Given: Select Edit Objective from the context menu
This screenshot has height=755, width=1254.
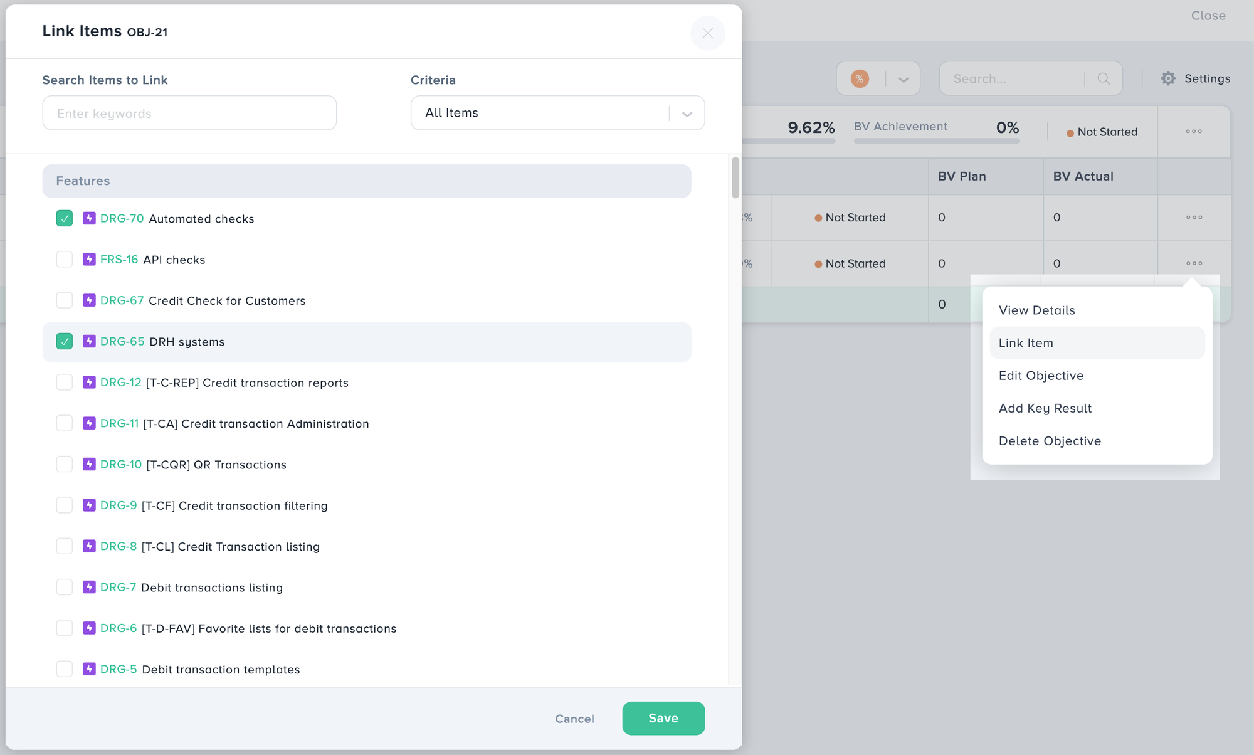Looking at the screenshot, I should (x=1041, y=375).
